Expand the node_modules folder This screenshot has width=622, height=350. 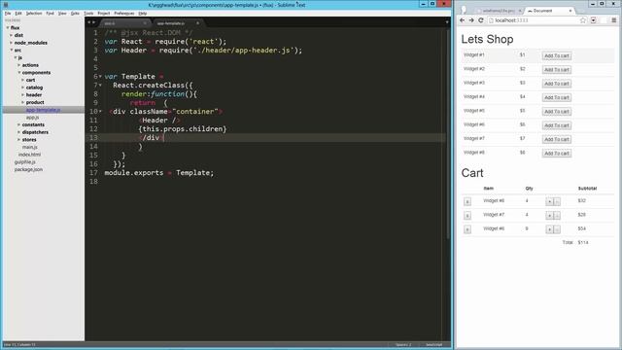point(11,43)
